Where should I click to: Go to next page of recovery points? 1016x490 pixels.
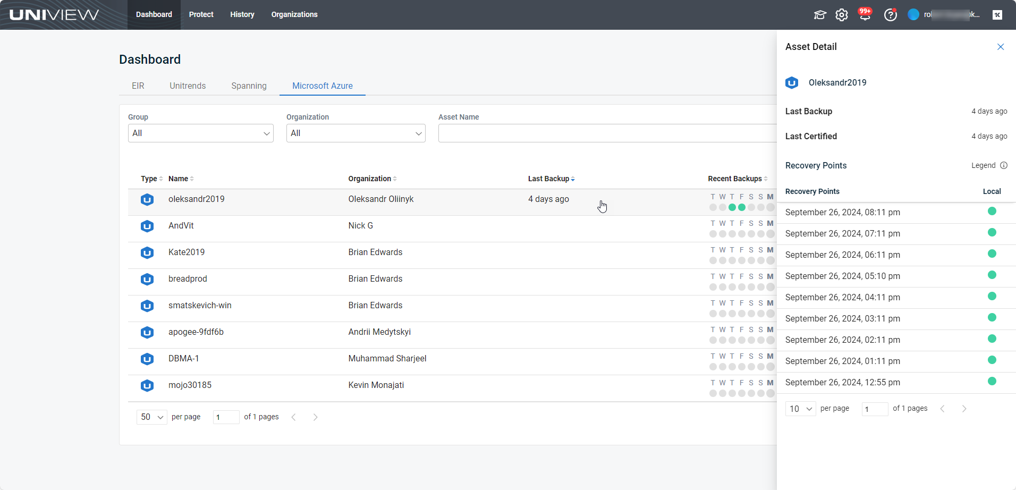pyautogui.click(x=964, y=409)
